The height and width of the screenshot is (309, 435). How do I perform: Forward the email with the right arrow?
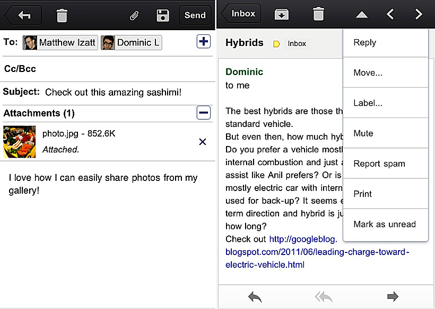[393, 297]
